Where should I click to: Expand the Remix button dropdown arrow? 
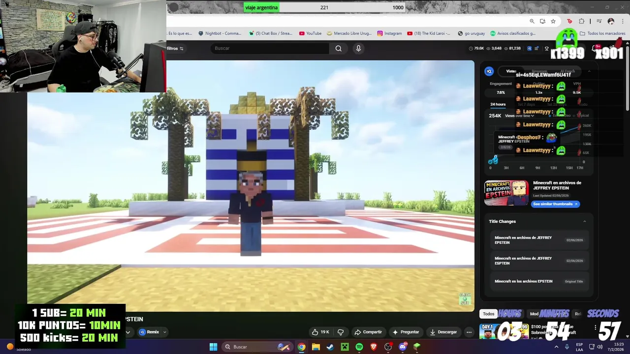pos(164,332)
